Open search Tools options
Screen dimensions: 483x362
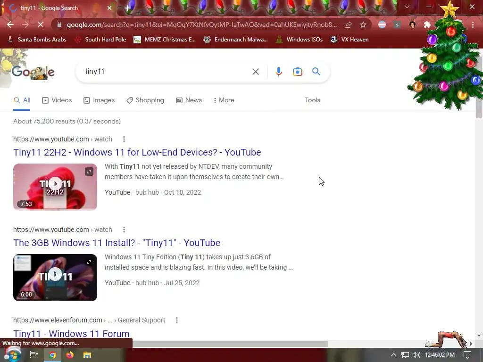(x=312, y=100)
